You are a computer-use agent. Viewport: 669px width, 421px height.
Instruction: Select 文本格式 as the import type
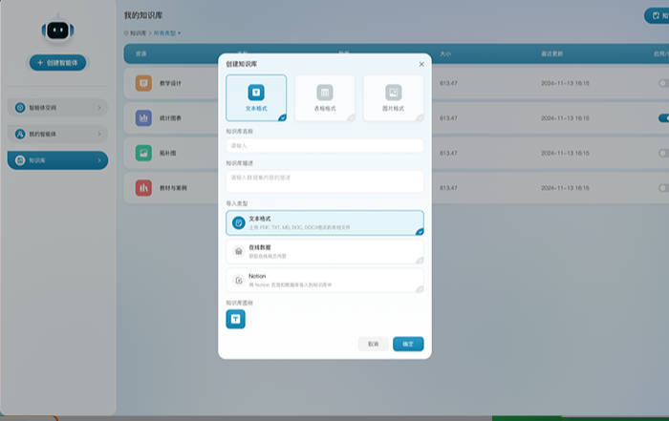[x=324, y=222]
